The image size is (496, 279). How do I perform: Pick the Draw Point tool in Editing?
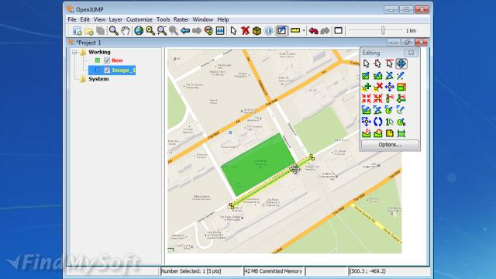point(401,76)
